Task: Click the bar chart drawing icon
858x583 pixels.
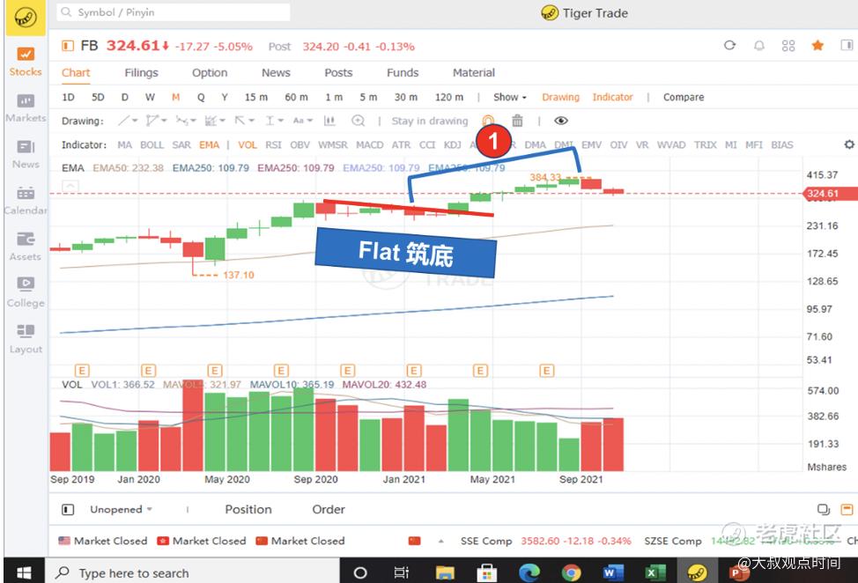Action: tap(329, 121)
